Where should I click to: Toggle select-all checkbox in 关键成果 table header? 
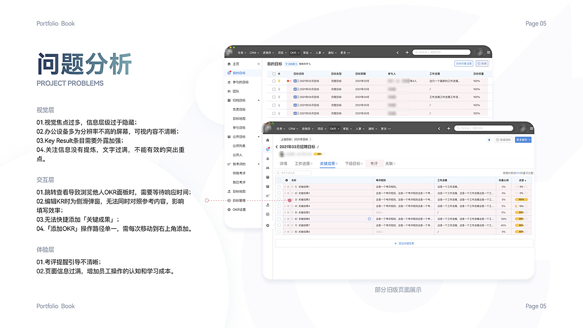(x=279, y=180)
